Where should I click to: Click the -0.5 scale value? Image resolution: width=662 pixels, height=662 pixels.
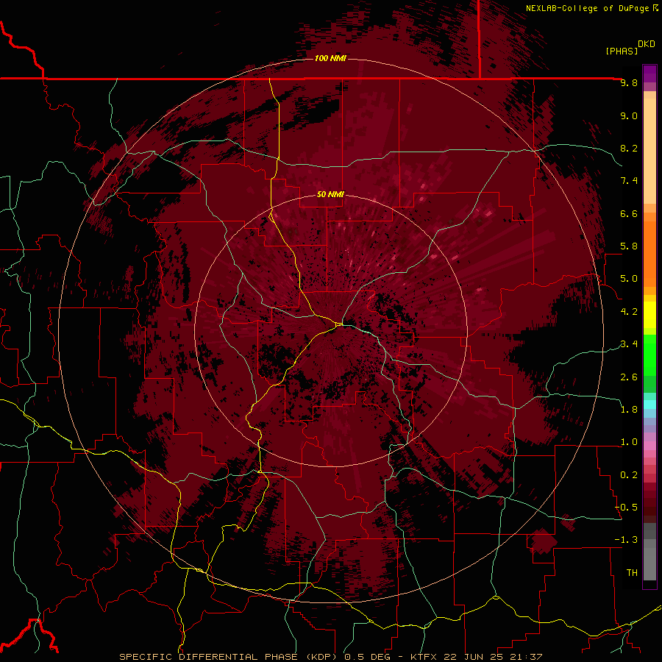[626, 508]
